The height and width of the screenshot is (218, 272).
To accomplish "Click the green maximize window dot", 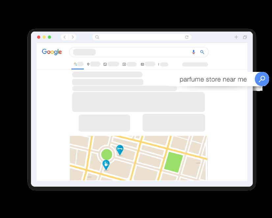I will tap(49, 37).
